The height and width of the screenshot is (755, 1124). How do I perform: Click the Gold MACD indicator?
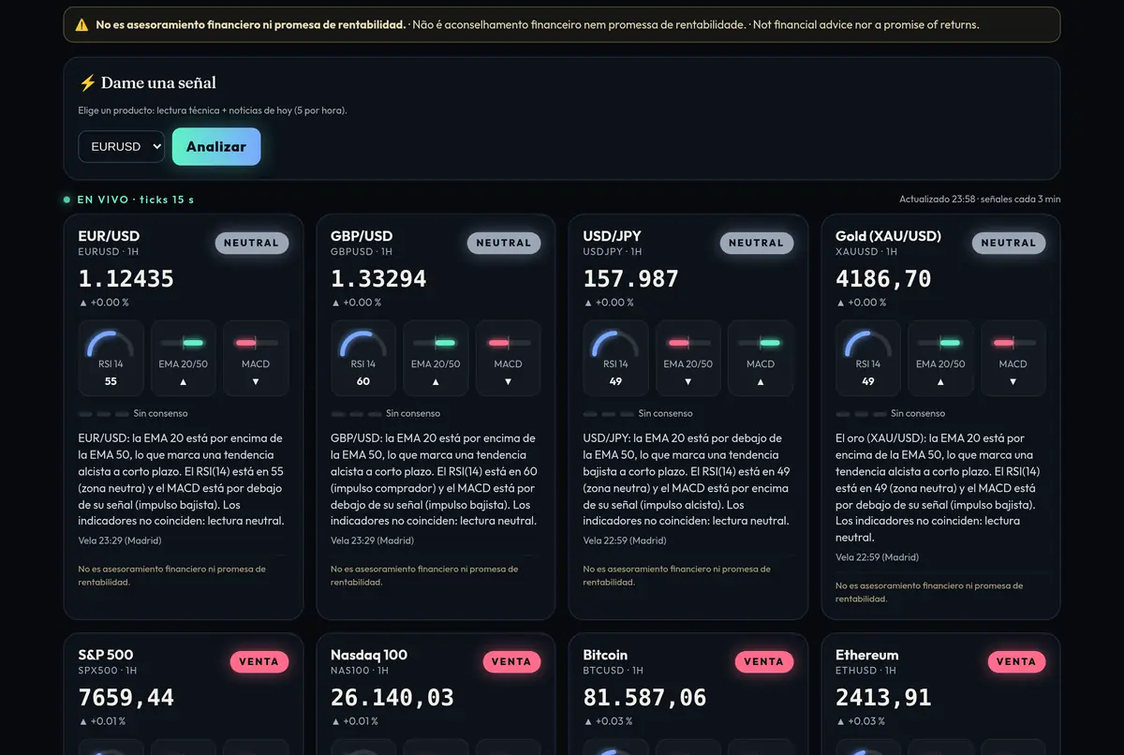pyautogui.click(x=1013, y=357)
